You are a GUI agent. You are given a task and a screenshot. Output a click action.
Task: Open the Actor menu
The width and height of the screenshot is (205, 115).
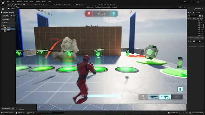pos(44,2)
